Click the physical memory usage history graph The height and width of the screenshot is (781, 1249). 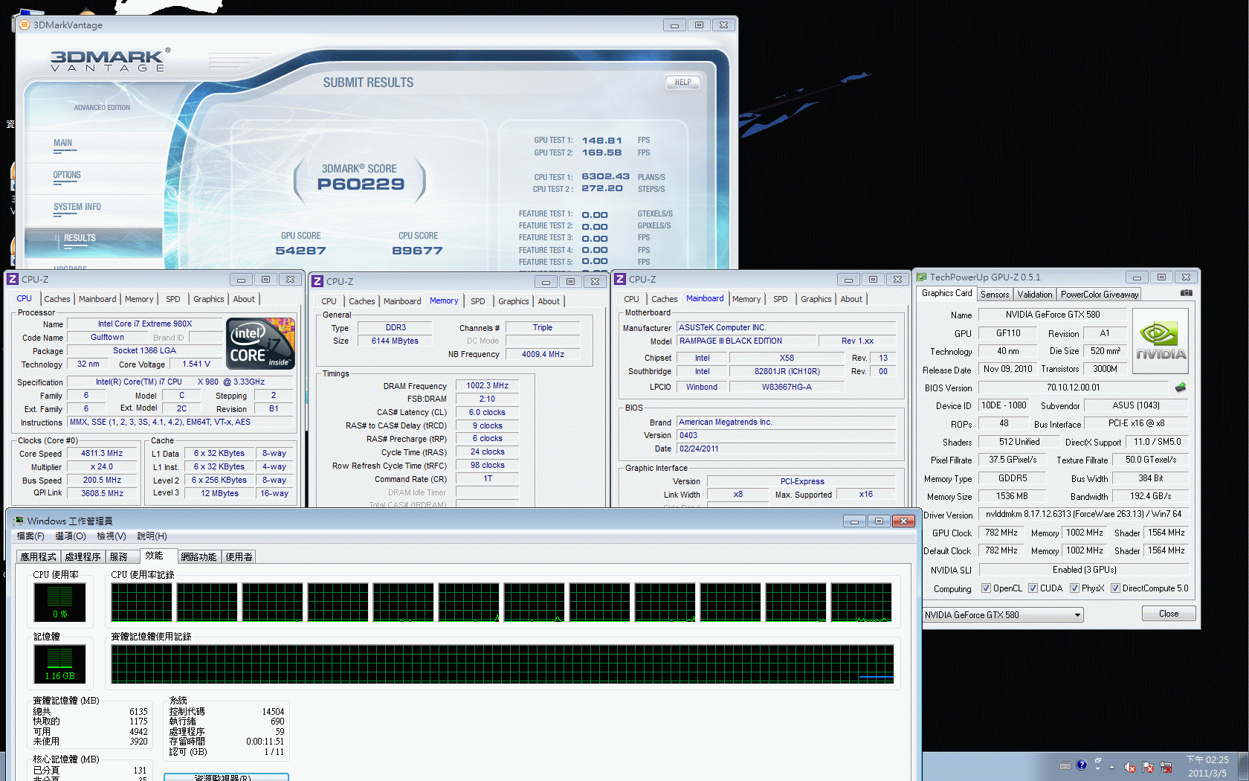[x=503, y=664]
